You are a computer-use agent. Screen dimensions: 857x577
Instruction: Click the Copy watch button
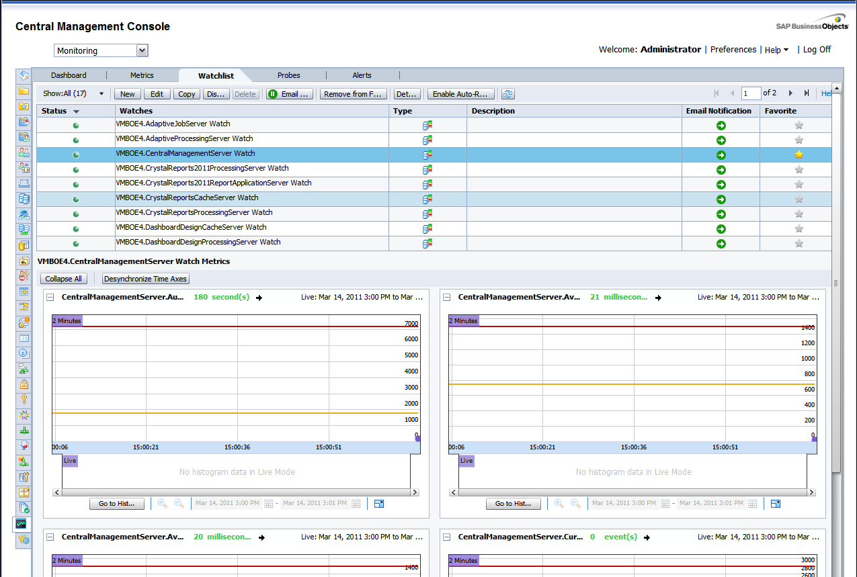coord(187,94)
